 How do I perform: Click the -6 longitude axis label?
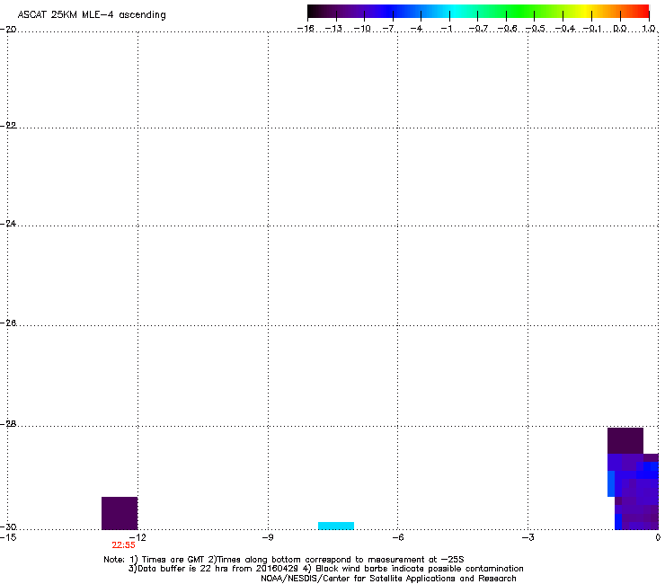click(x=397, y=537)
